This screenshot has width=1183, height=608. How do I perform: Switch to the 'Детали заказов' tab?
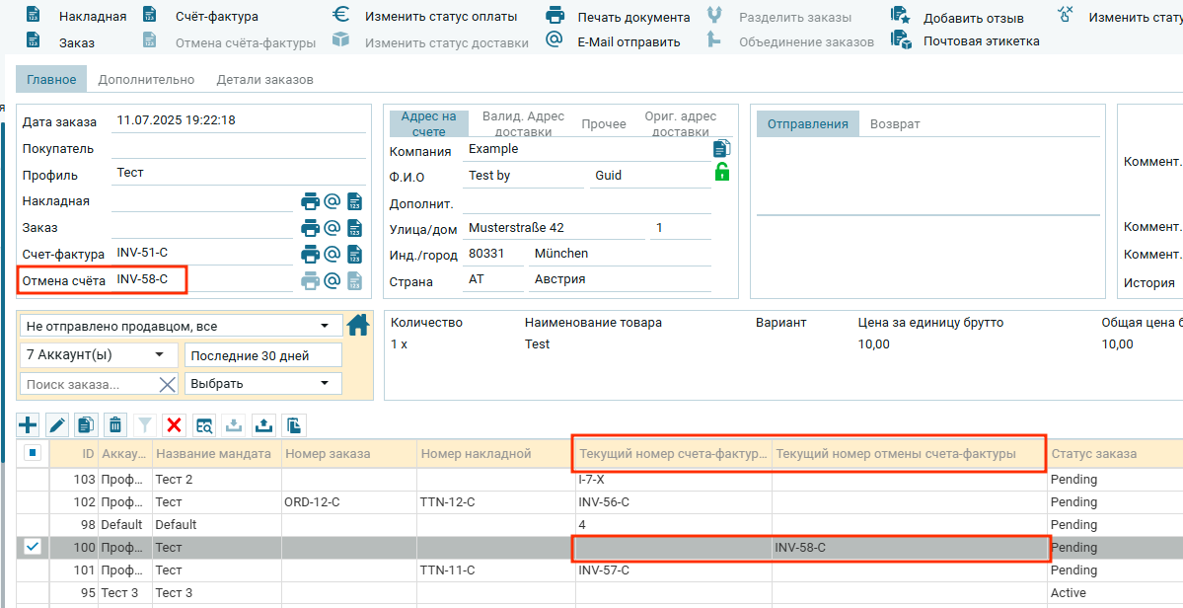[x=264, y=79]
